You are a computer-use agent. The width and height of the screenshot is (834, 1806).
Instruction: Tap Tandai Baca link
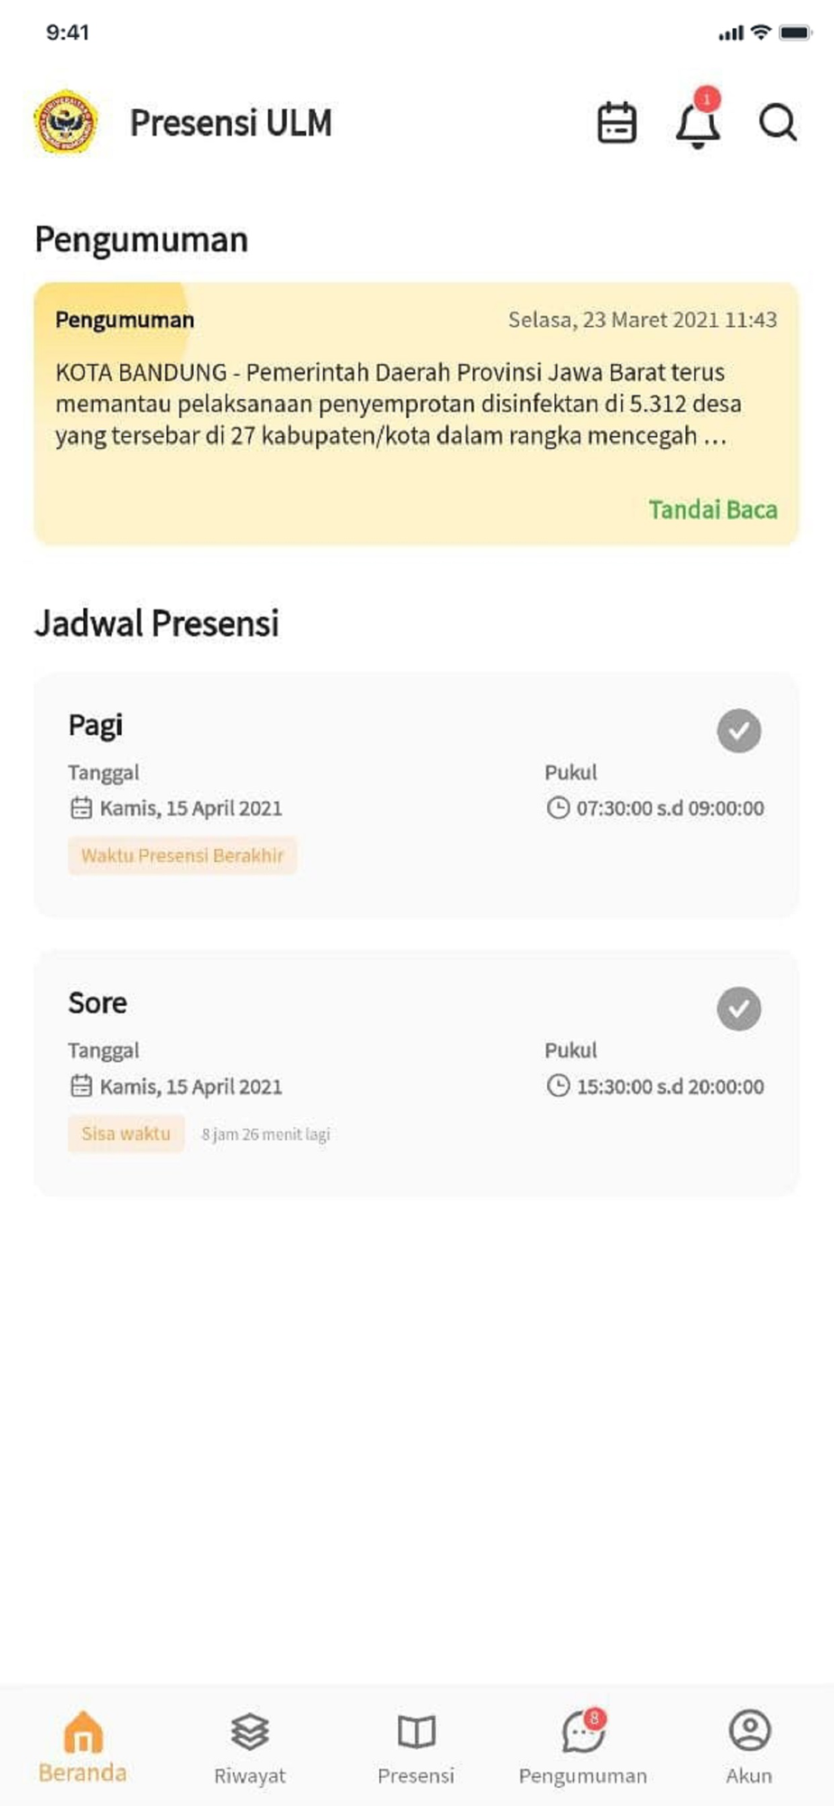pyautogui.click(x=712, y=509)
